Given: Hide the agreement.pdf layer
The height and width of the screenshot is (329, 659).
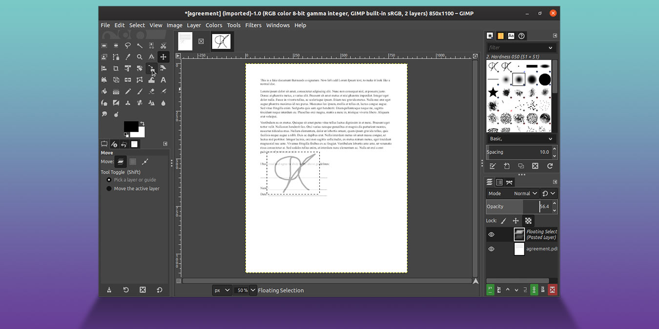Looking at the screenshot, I should [492, 249].
